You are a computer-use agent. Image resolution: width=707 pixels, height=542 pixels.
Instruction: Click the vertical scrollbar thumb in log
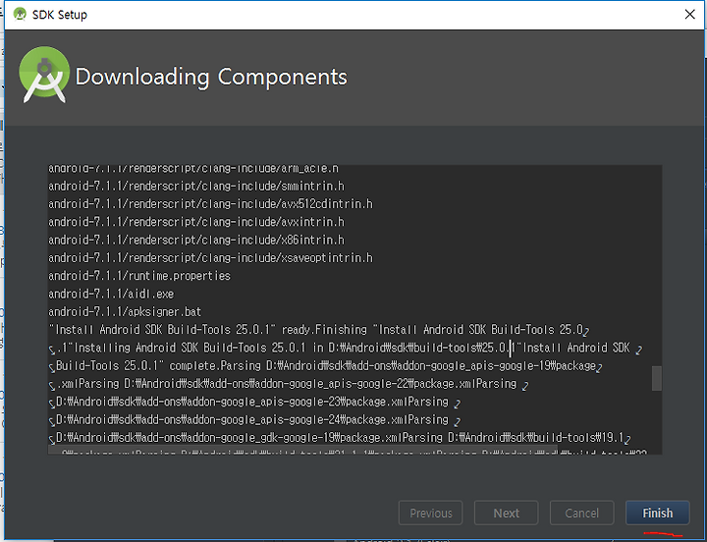(657, 378)
